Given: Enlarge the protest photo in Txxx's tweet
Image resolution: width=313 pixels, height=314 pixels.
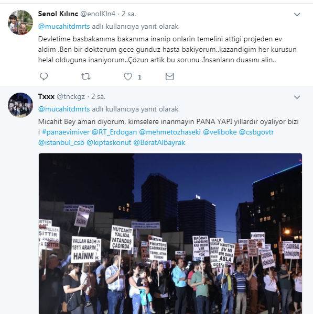Looking at the screenshot, I should click(170, 233).
